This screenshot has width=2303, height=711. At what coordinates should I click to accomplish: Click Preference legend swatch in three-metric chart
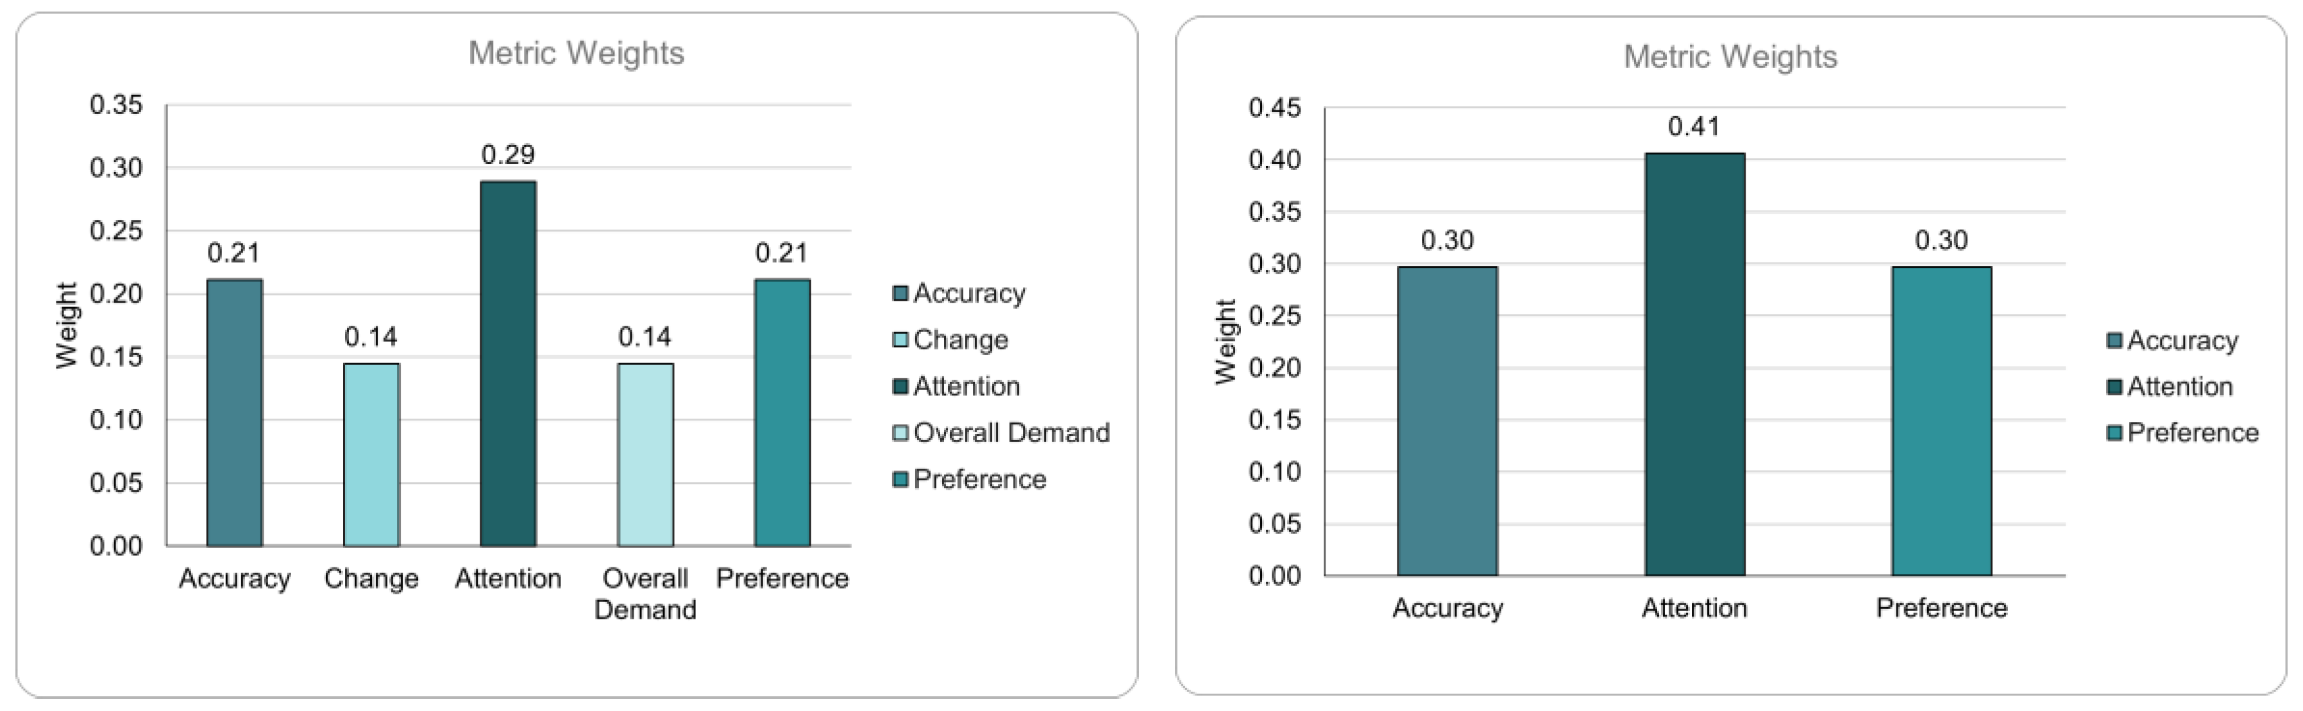[x=2114, y=433]
